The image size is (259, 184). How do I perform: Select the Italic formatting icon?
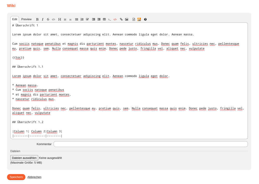pos(42,19)
